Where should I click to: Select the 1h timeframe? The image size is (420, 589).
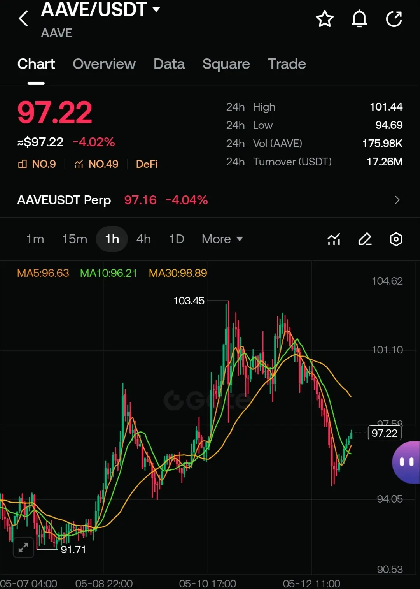pos(112,239)
